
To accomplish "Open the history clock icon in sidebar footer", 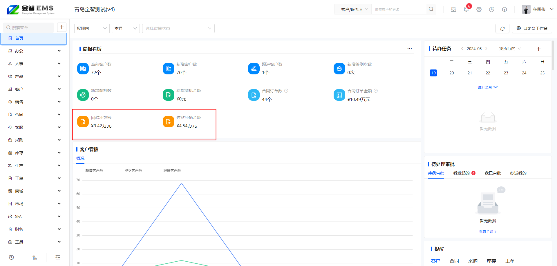I will (12, 257).
